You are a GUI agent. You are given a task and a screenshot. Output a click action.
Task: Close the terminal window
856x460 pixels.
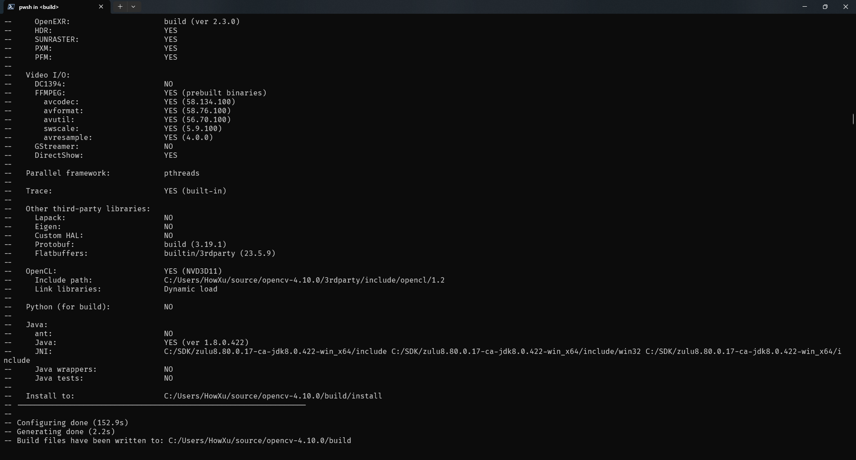[845, 7]
